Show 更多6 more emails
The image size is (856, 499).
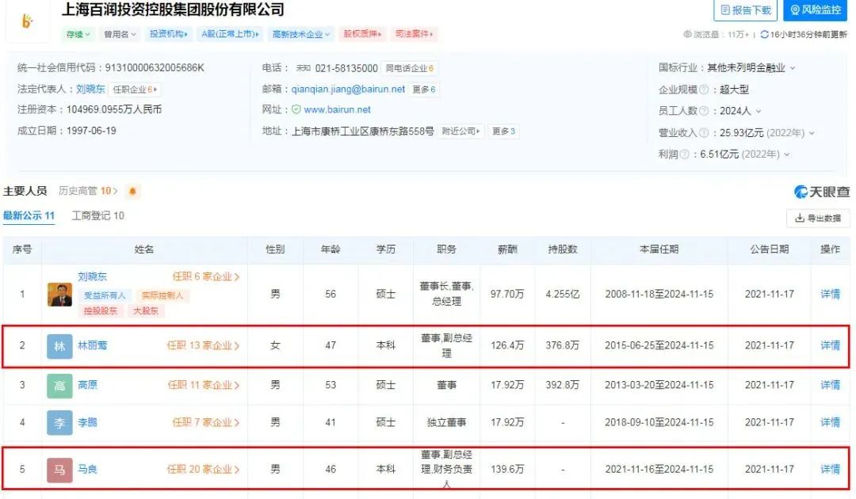[x=423, y=90]
